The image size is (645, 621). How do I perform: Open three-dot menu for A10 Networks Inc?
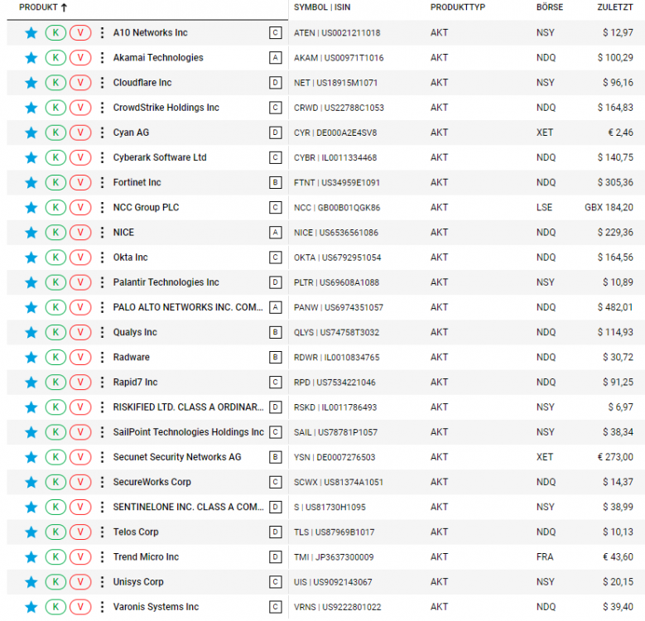coord(102,33)
